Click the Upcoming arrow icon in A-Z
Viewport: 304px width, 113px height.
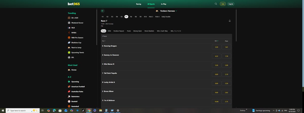click(69, 82)
